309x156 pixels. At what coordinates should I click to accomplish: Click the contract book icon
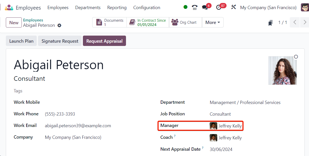tap(132, 22)
